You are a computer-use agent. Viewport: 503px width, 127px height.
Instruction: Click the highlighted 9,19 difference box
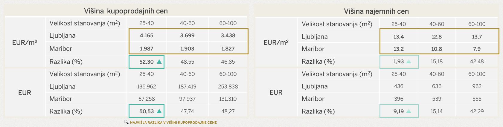pos(399,111)
